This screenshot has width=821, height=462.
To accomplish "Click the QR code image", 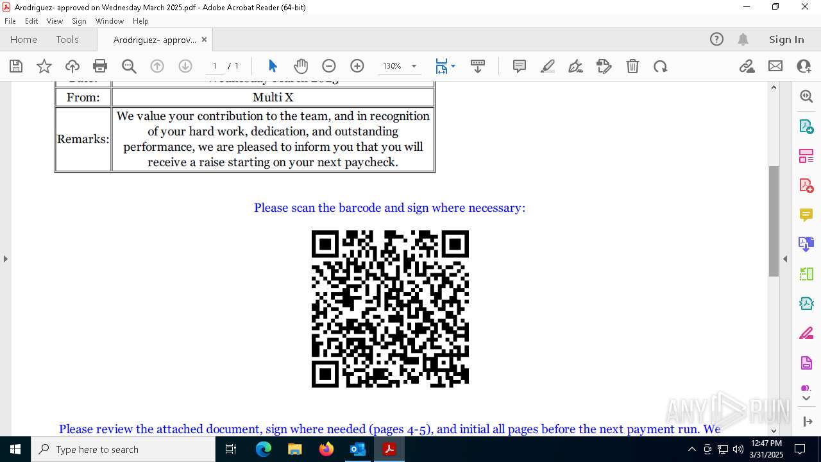I will point(390,309).
